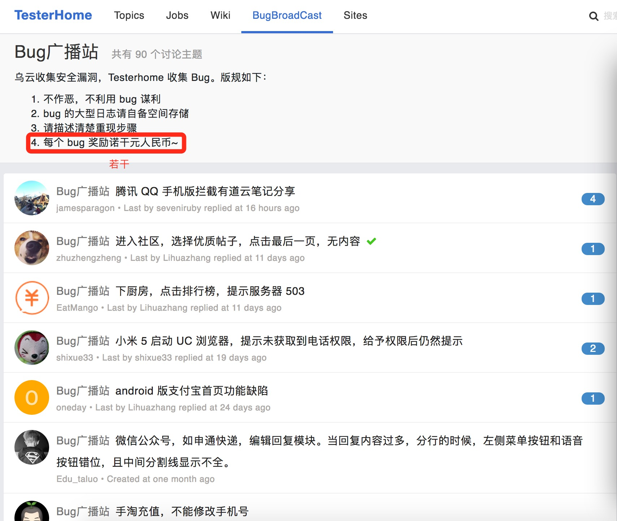Click reply count badge on 下厨房 topic
This screenshot has width=617, height=521.
click(x=593, y=298)
